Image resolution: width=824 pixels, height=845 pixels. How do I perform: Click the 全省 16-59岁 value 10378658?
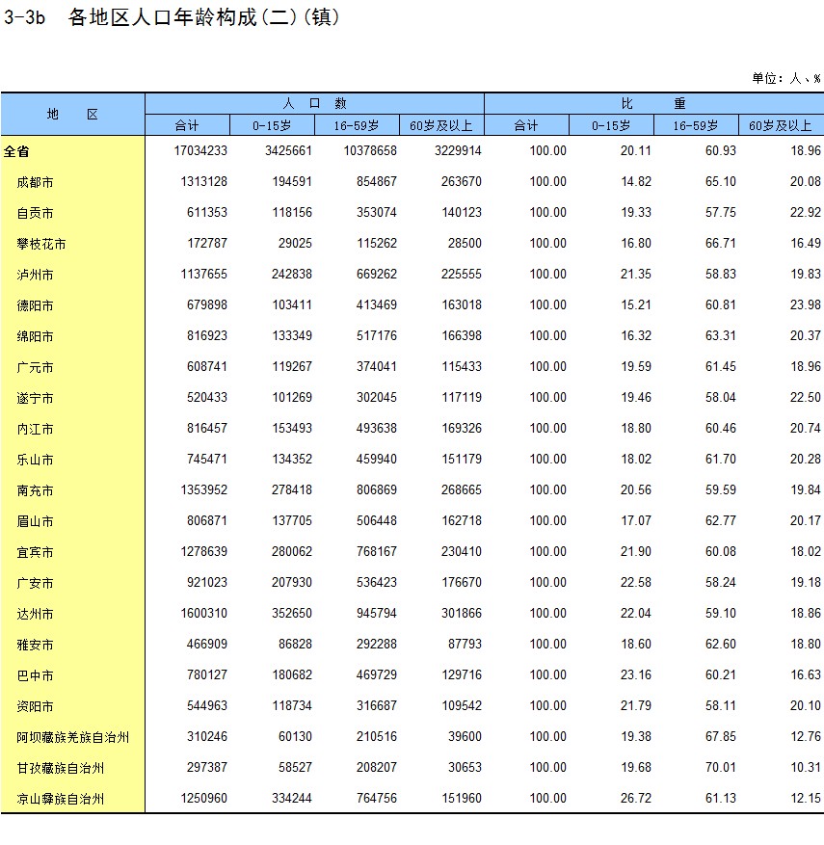coord(370,151)
